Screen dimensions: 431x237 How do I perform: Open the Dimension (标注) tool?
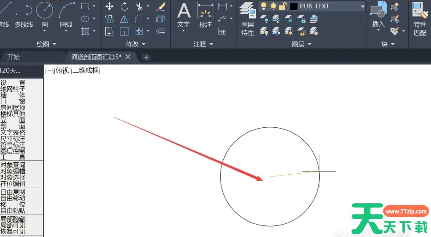(206, 15)
